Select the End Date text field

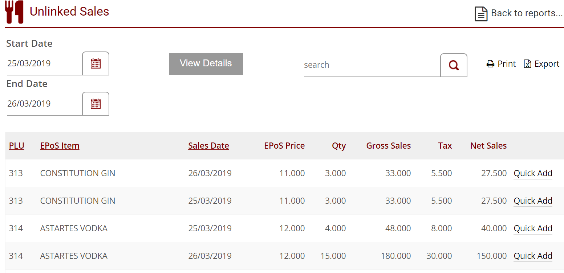40,103
